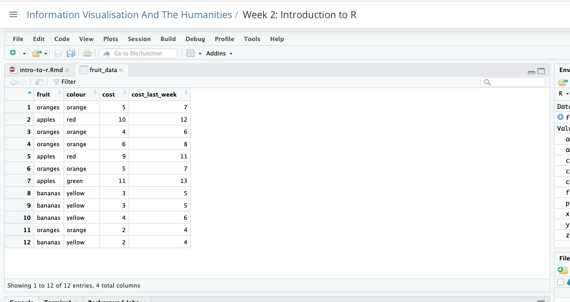The height and width of the screenshot is (302, 570).
Task: Show data viewer in new window
Action: click(x=39, y=82)
